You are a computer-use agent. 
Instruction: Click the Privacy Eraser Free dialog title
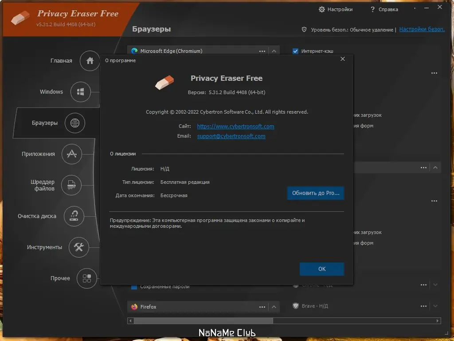point(227,78)
